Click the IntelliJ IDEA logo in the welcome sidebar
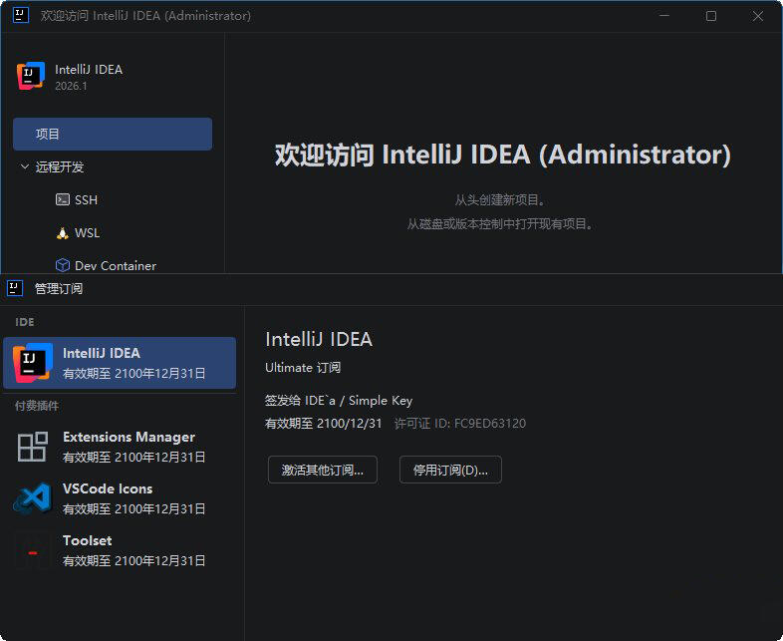This screenshot has height=641, width=783. pyautogui.click(x=31, y=76)
